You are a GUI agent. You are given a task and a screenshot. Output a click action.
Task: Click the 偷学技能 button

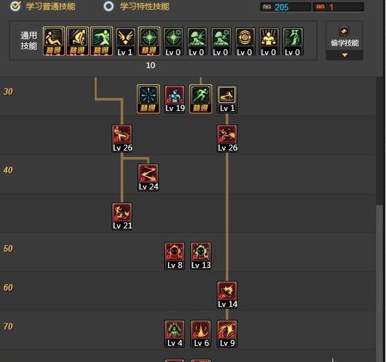tap(344, 36)
